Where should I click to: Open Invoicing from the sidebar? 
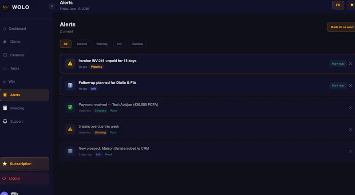coord(24,108)
